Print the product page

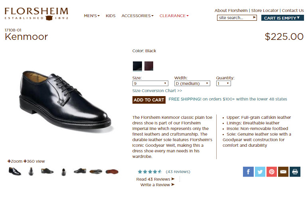(x=295, y=172)
